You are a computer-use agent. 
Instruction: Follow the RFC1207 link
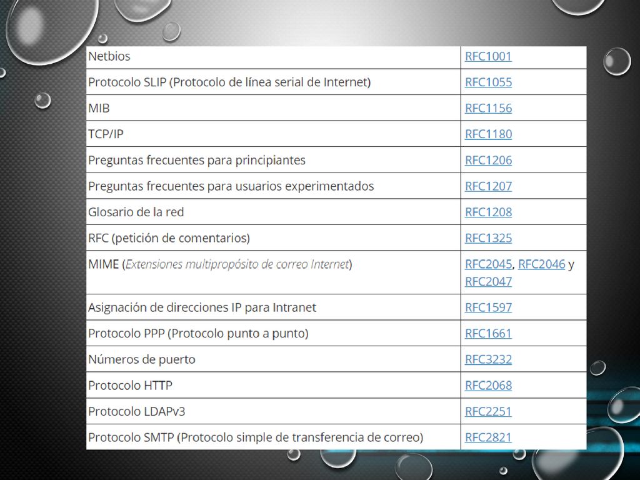click(x=488, y=186)
